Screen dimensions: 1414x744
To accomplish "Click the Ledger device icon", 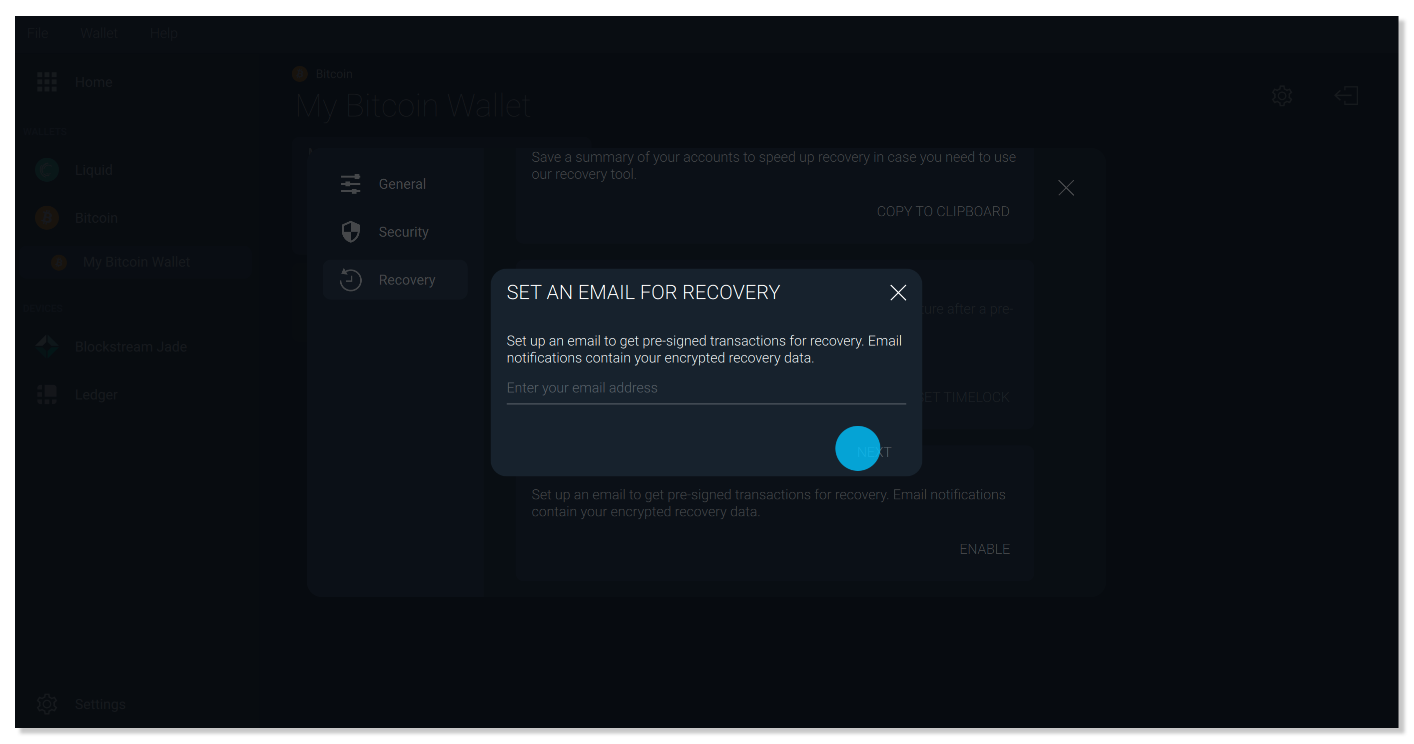I will (x=46, y=394).
